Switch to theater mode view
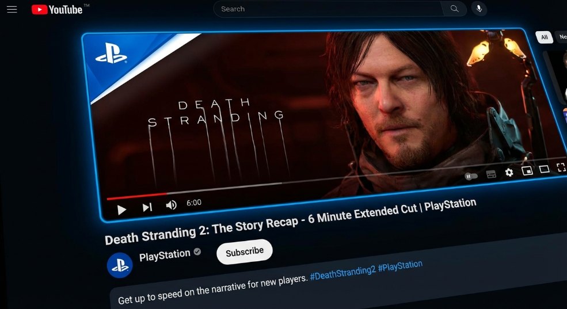The image size is (567, 309). 544,169
